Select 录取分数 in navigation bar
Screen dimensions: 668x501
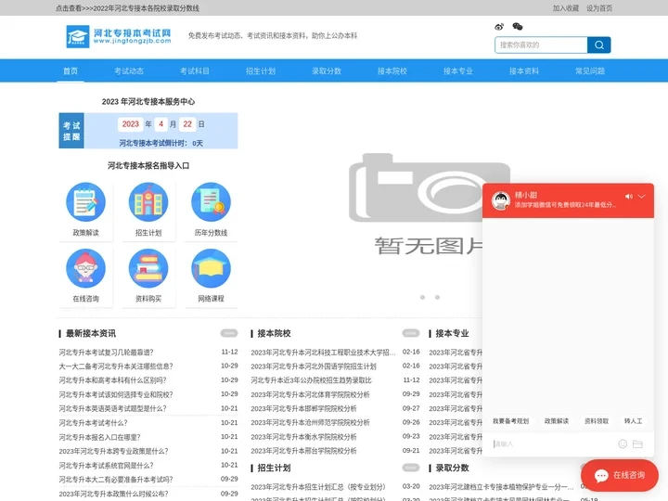click(x=327, y=71)
